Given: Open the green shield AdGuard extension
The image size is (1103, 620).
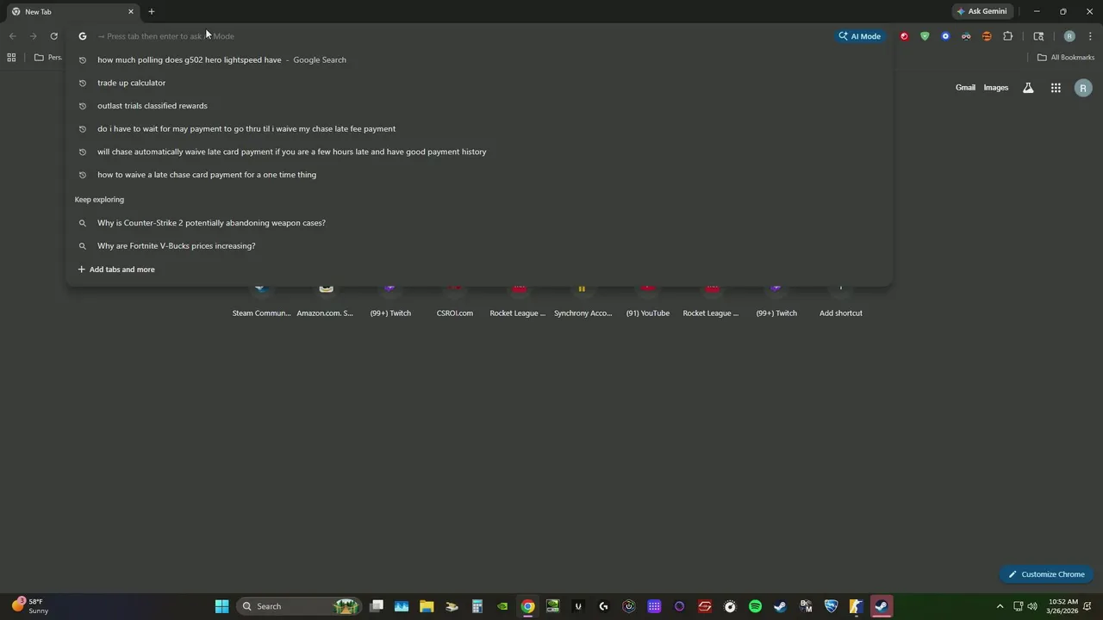Looking at the screenshot, I should click(925, 36).
